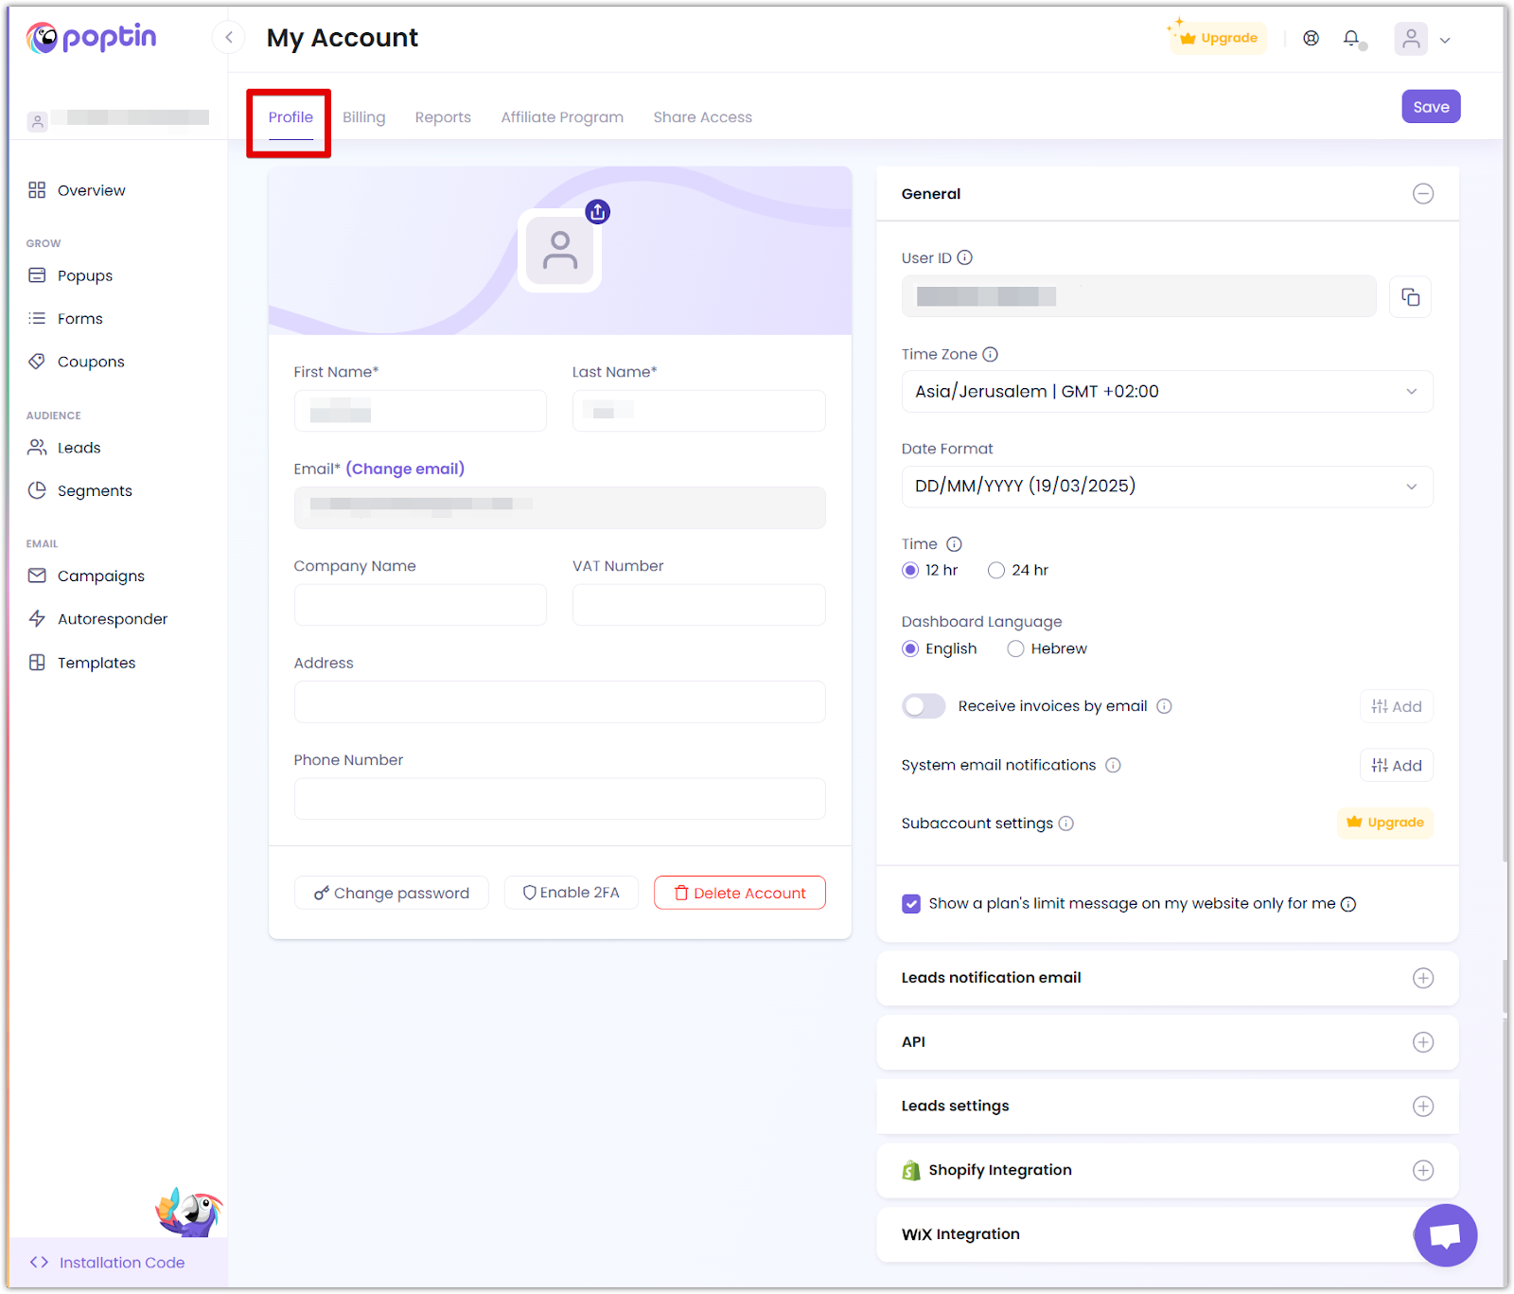Uncheck the plan's limit message checkbox
Image resolution: width=1514 pixels, height=1294 pixels.
(x=911, y=904)
